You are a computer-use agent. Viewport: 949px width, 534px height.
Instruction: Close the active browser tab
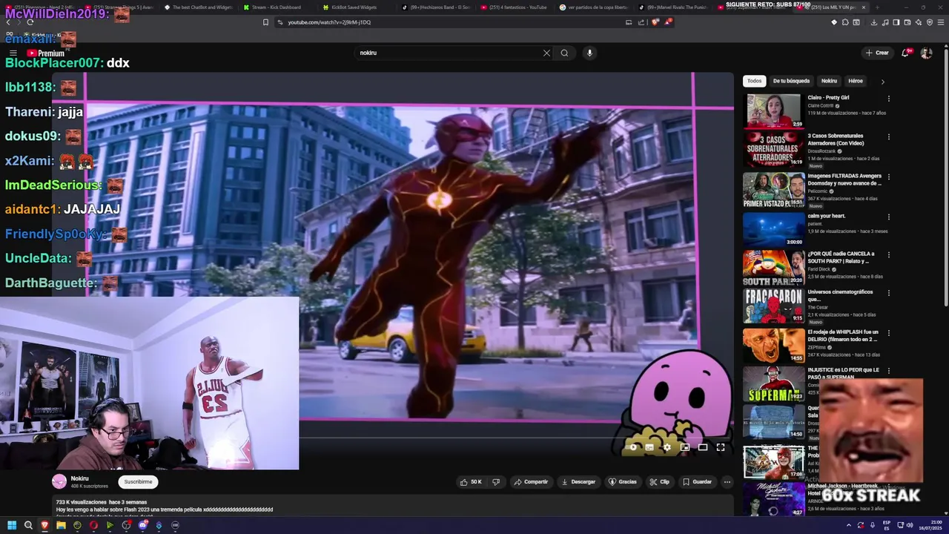click(863, 7)
